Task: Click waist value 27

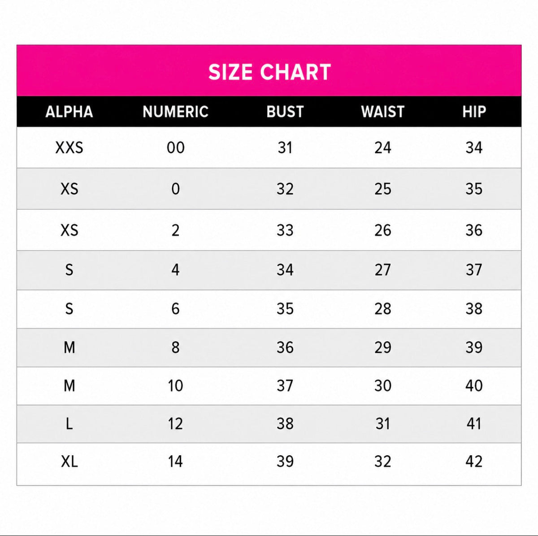Action: pyautogui.click(x=383, y=270)
